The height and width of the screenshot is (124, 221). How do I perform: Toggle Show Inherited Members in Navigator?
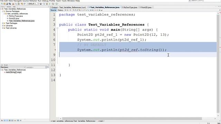tap(2, 121)
